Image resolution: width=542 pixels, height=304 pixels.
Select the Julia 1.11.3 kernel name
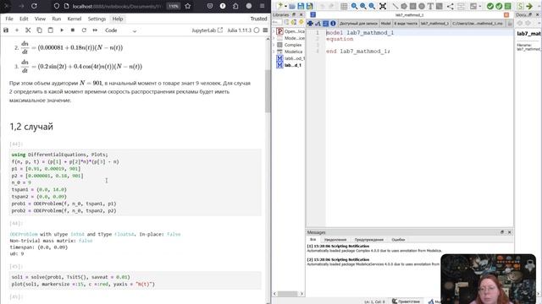(x=239, y=30)
